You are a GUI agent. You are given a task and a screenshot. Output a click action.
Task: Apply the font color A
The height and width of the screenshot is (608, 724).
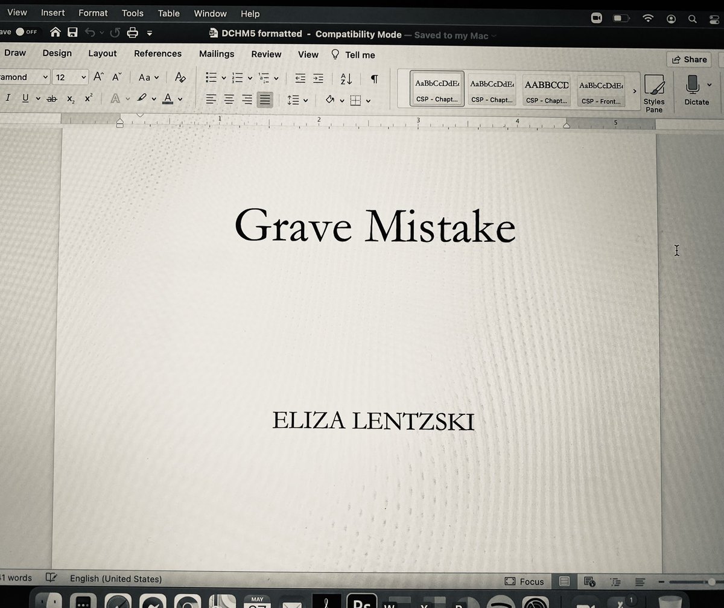click(168, 98)
